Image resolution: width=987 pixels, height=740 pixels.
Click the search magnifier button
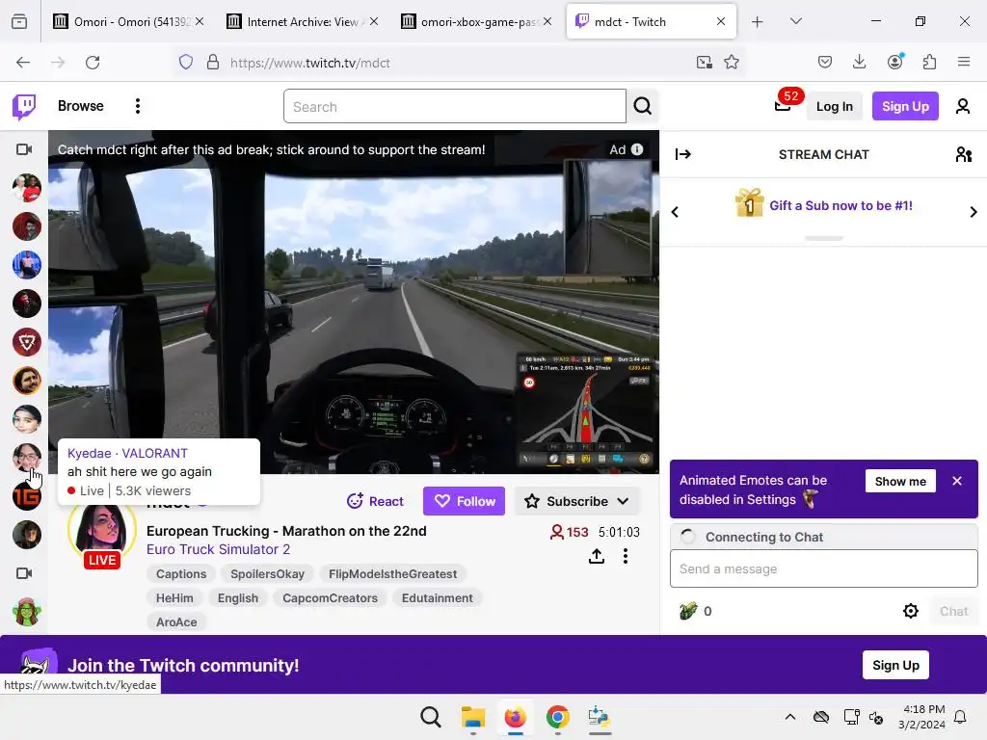643,106
